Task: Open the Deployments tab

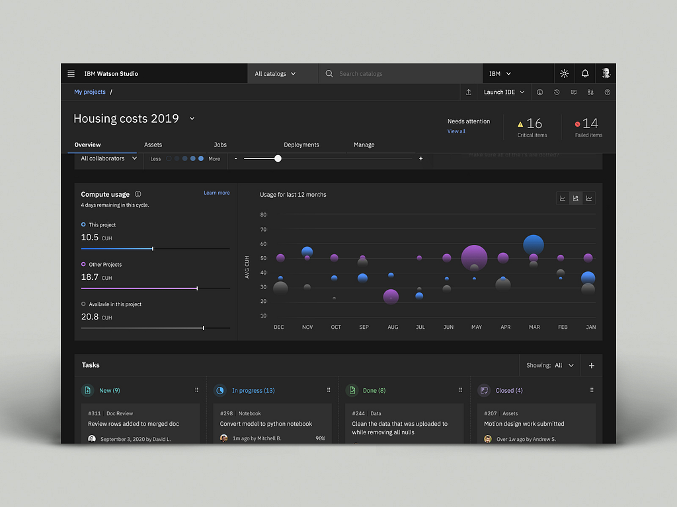Action: (301, 145)
